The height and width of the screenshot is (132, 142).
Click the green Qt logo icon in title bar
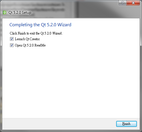(x=5, y=13)
